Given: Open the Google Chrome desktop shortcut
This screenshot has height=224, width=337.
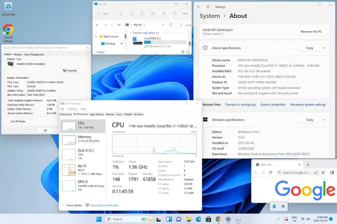Looking at the screenshot, I should pos(8,33).
